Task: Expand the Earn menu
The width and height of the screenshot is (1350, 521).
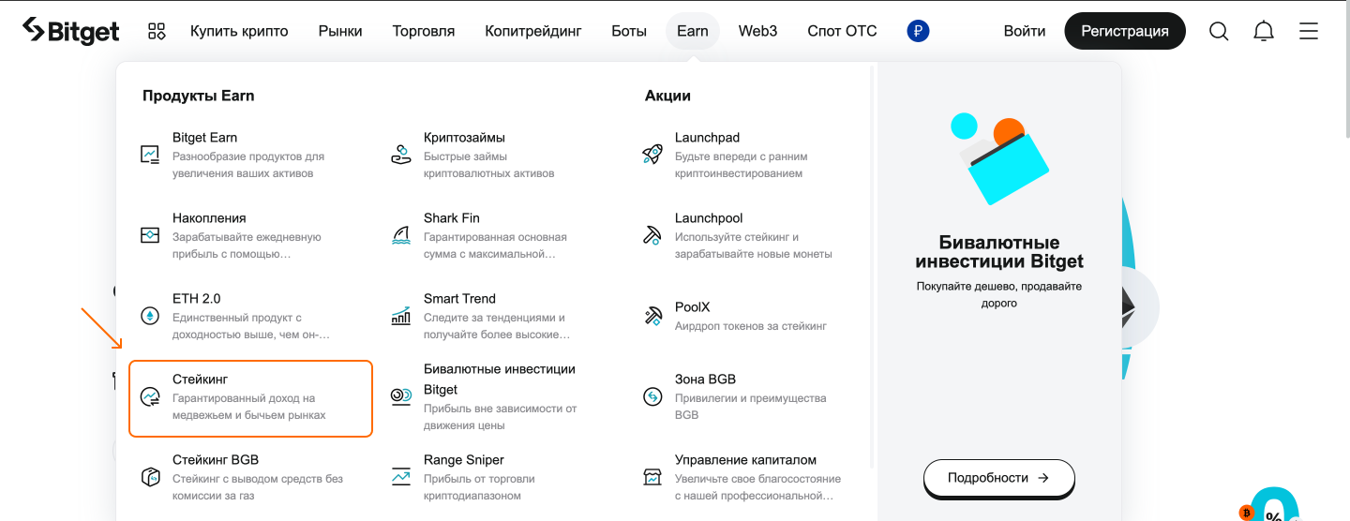Action: pyautogui.click(x=693, y=31)
